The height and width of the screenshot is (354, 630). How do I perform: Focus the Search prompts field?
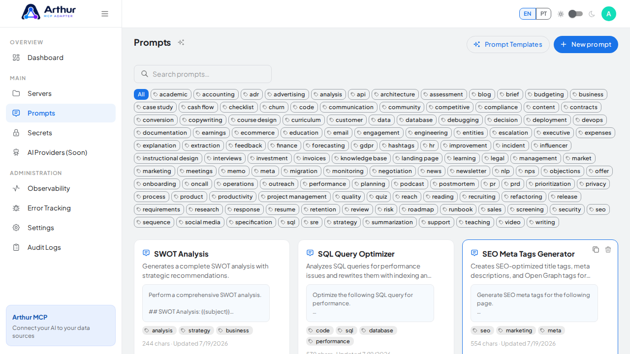pos(203,74)
